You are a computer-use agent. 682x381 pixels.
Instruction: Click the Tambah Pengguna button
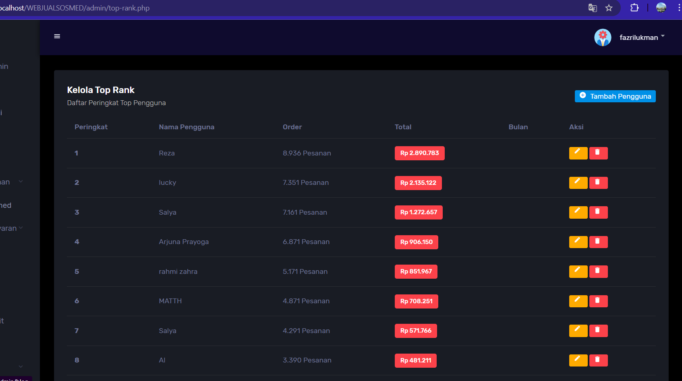click(x=615, y=96)
